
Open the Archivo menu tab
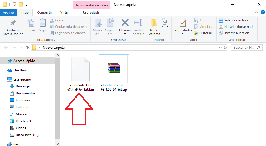(8, 12)
